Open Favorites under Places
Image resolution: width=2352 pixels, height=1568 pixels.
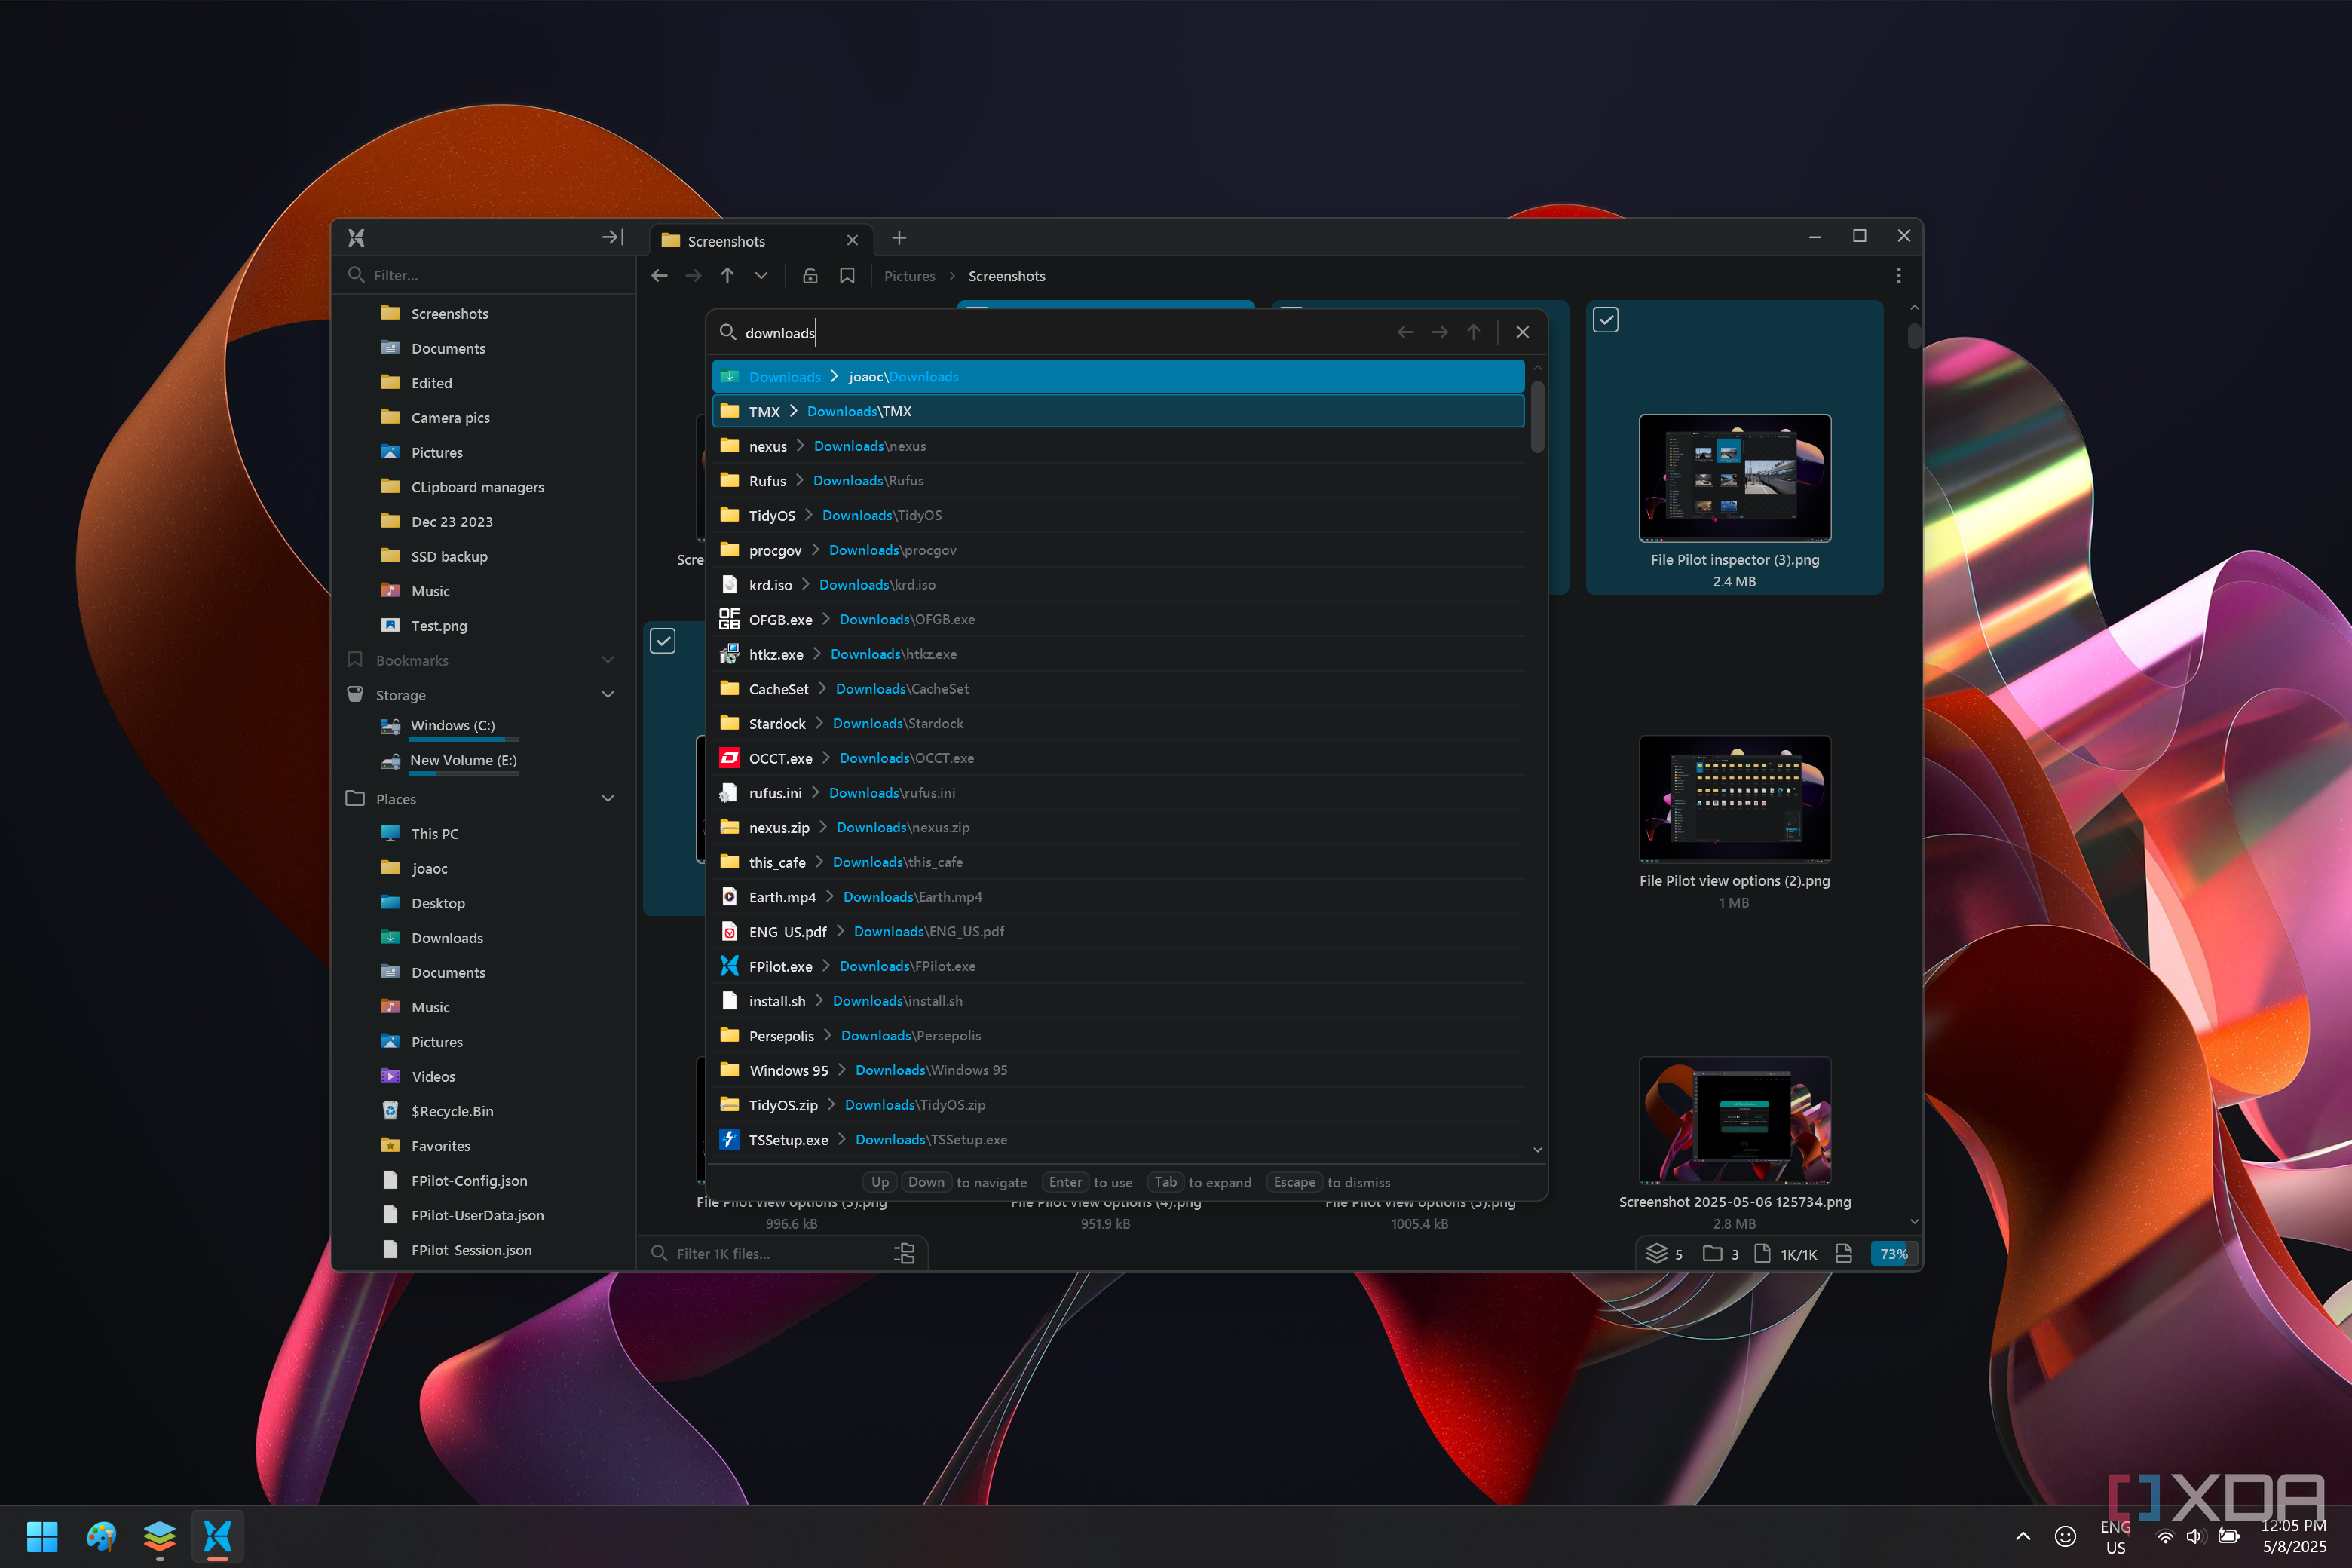click(440, 1146)
